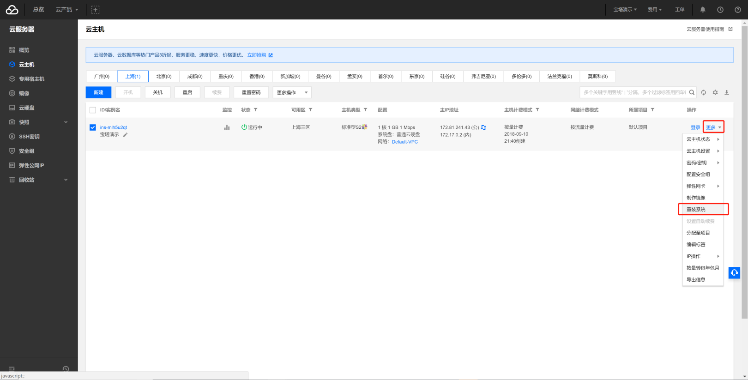Image resolution: width=748 pixels, height=380 pixels.
Task: Click the search magnifier icon
Action: (692, 92)
